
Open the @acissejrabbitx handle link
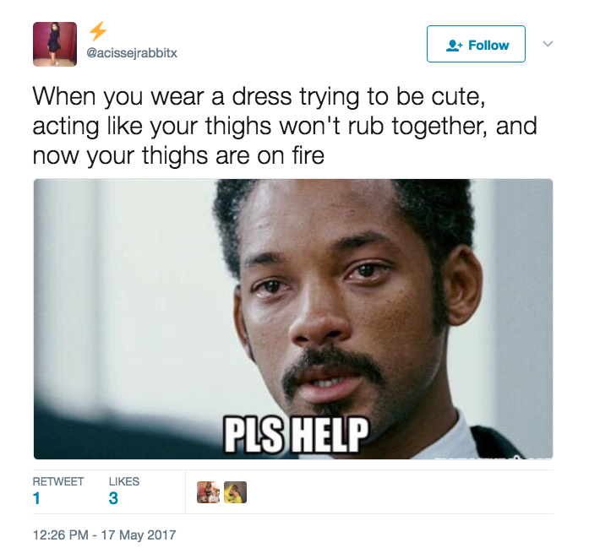(x=132, y=53)
